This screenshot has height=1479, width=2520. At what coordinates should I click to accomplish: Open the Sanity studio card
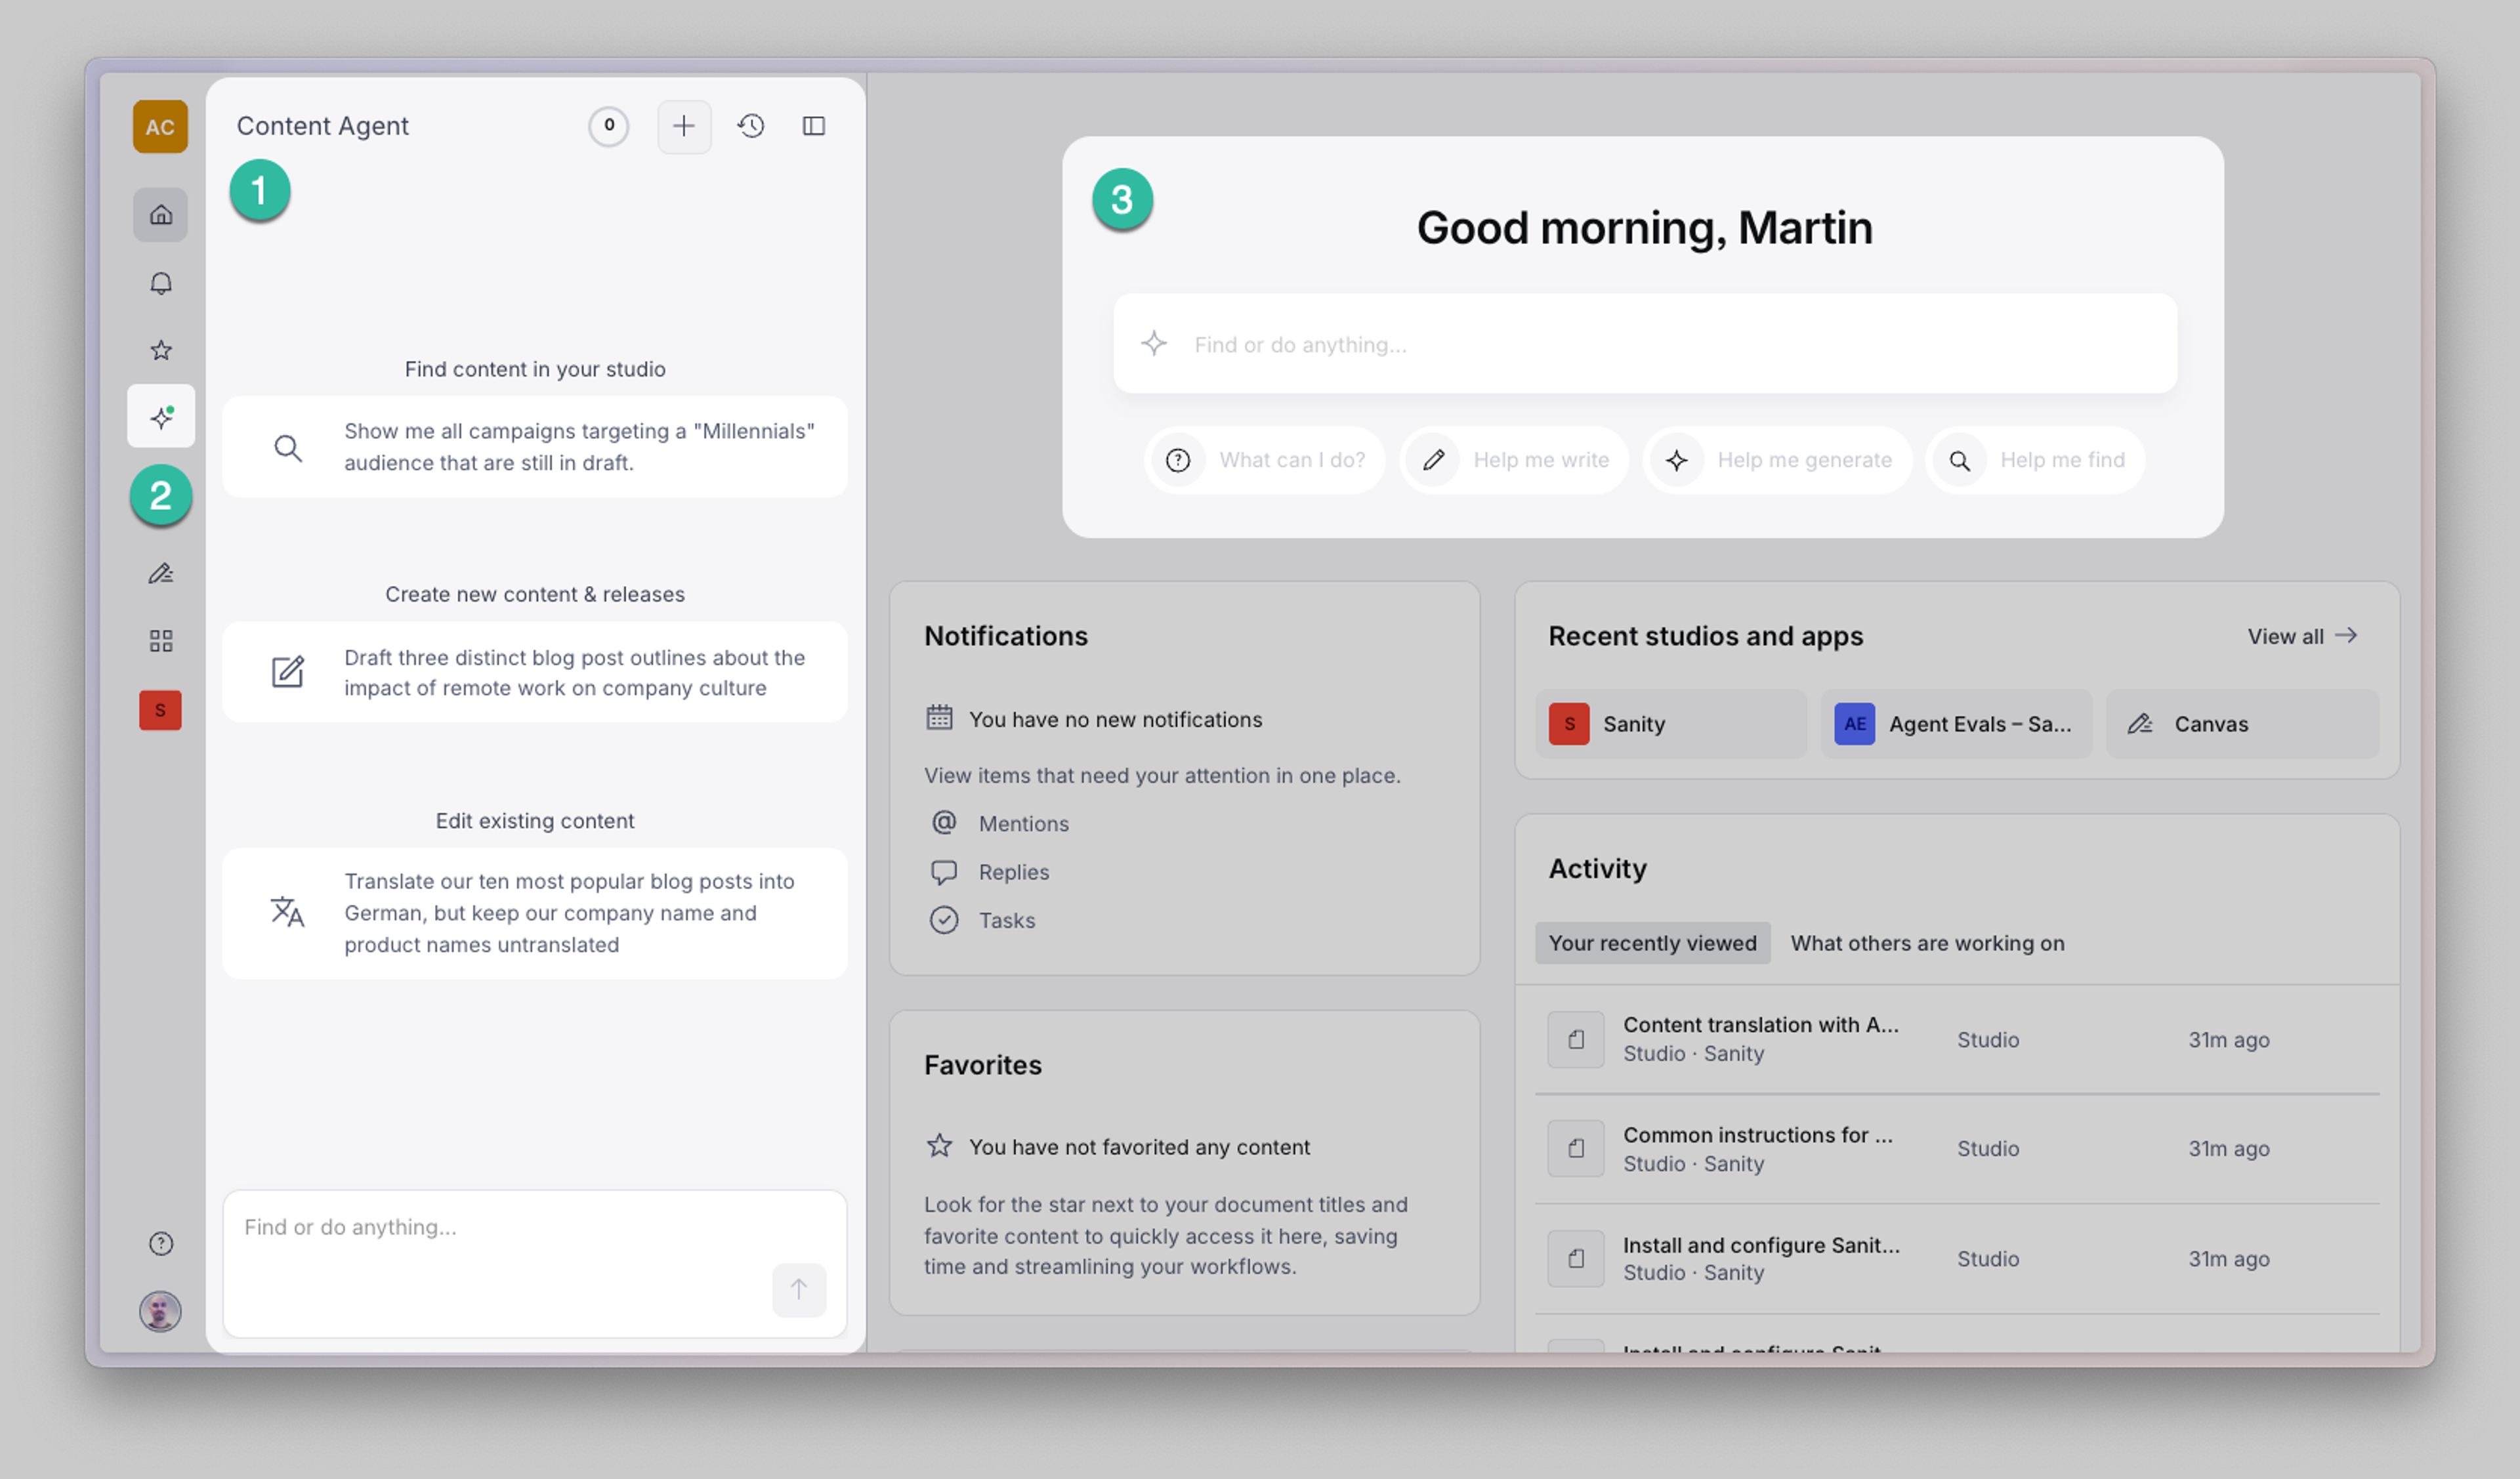[1671, 724]
